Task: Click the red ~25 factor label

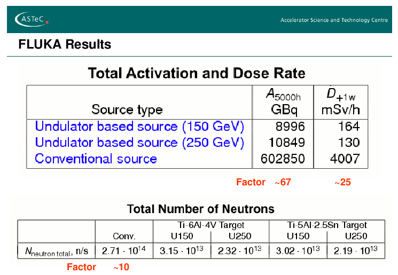Action: (x=342, y=183)
